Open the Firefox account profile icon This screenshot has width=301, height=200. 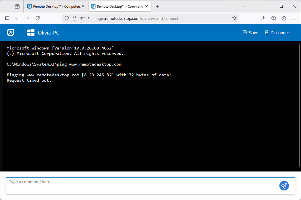(x=274, y=18)
